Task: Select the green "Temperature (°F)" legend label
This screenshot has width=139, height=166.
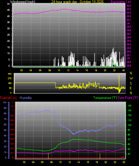Action: coord(105,98)
